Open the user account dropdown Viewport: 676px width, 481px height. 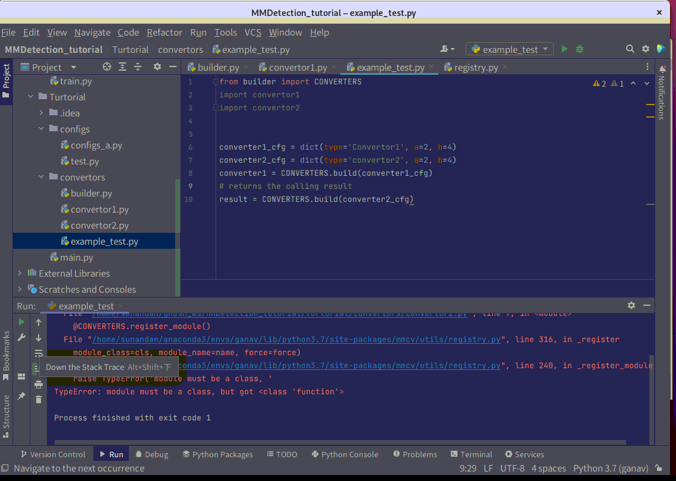[x=447, y=49]
